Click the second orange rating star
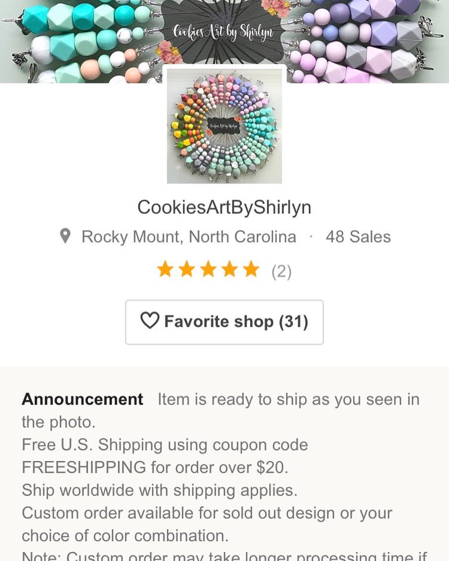 pyautogui.click(x=187, y=269)
